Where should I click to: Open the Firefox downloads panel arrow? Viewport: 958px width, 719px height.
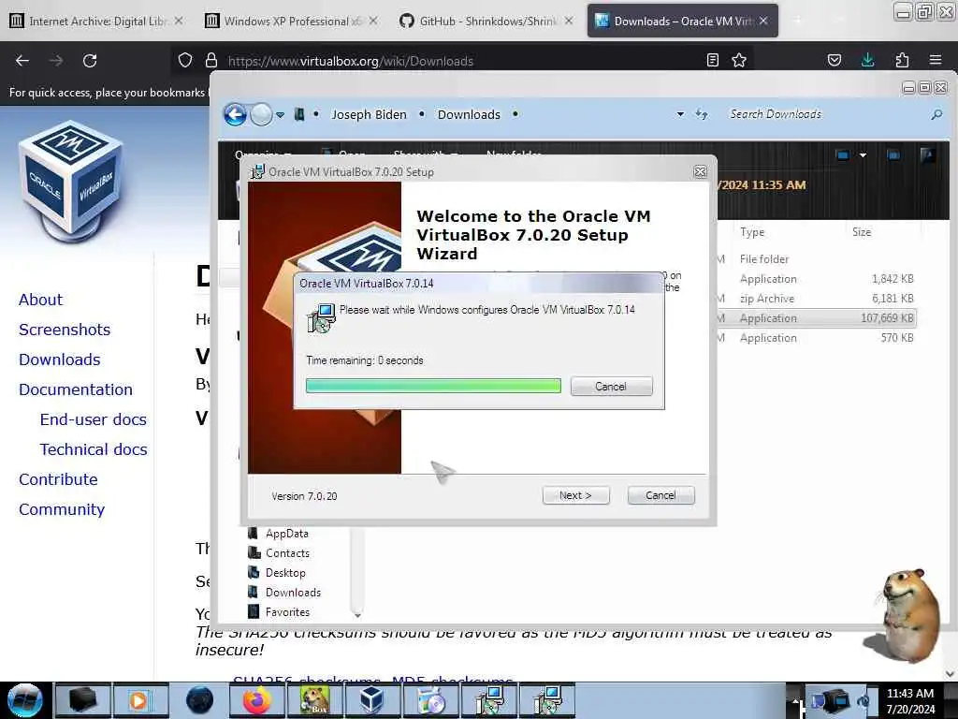pos(867,60)
